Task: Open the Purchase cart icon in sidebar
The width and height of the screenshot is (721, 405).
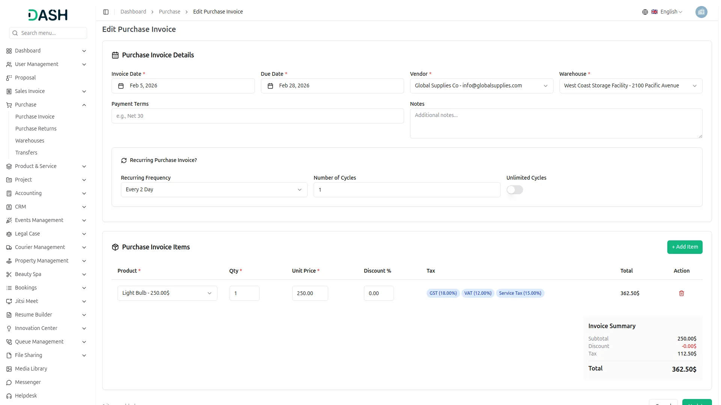Action: [x=9, y=105]
